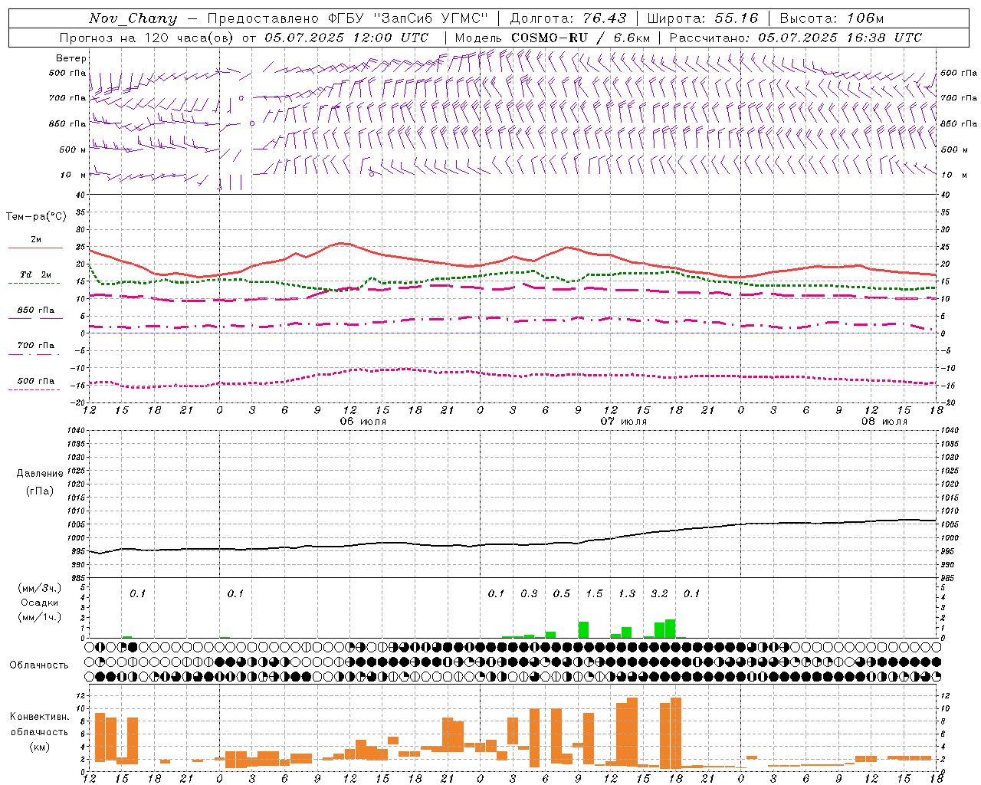Click the pink dotted 500 гПа legend line sample
This screenshot has width=981, height=785.
34,389
